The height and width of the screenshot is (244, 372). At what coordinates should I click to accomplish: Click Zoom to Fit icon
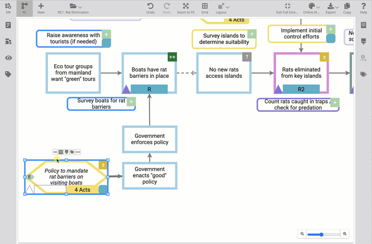click(x=185, y=6)
